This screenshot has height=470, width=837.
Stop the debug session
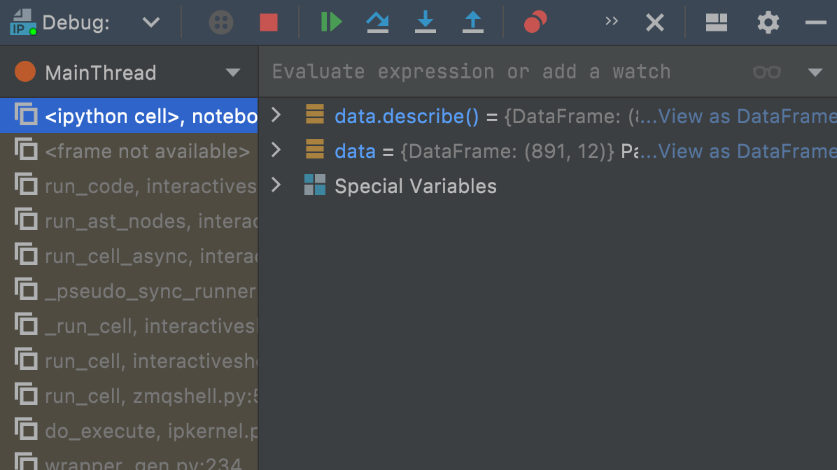(x=269, y=23)
